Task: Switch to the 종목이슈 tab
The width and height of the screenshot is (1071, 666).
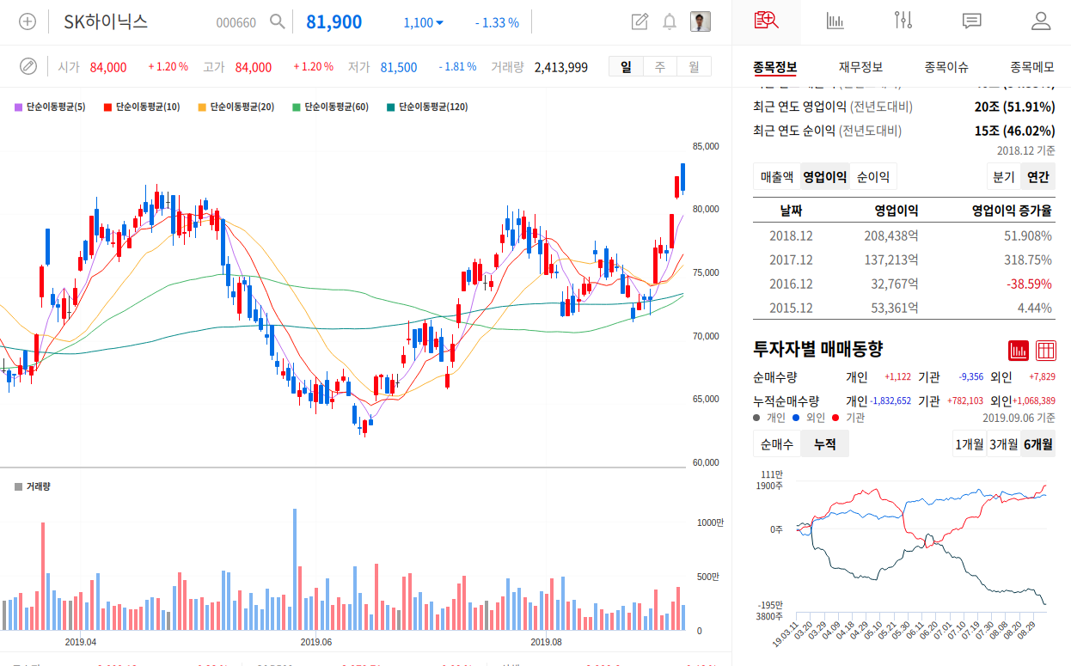Action: [x=946, y=67]
